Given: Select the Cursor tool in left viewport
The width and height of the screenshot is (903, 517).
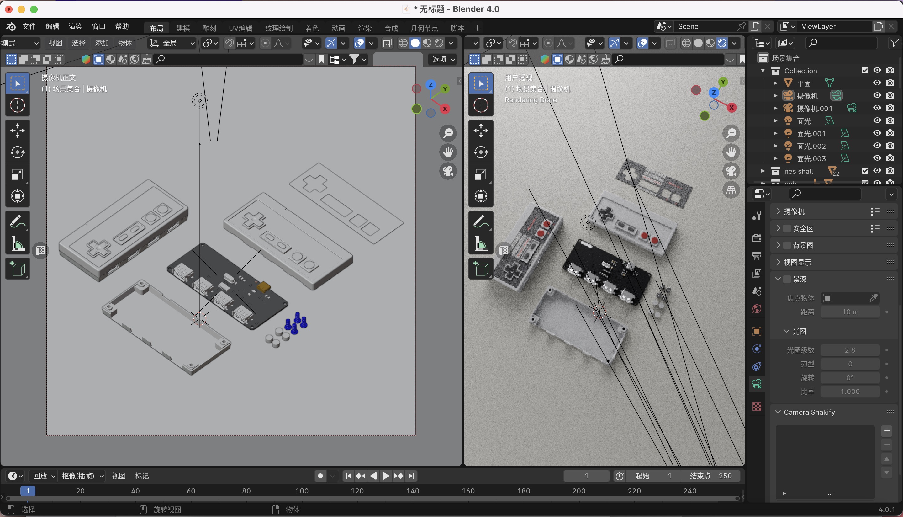Looking at the screenshot, I should tap(17, 105).
